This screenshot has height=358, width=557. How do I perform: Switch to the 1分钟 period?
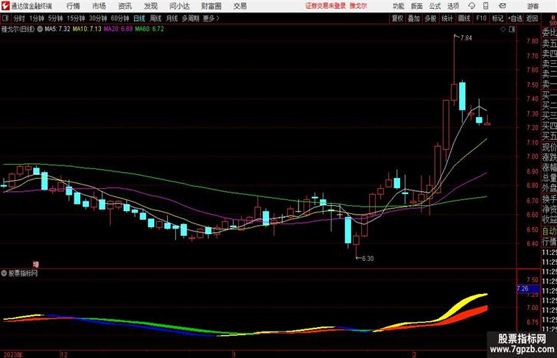(x=37, y=18)
